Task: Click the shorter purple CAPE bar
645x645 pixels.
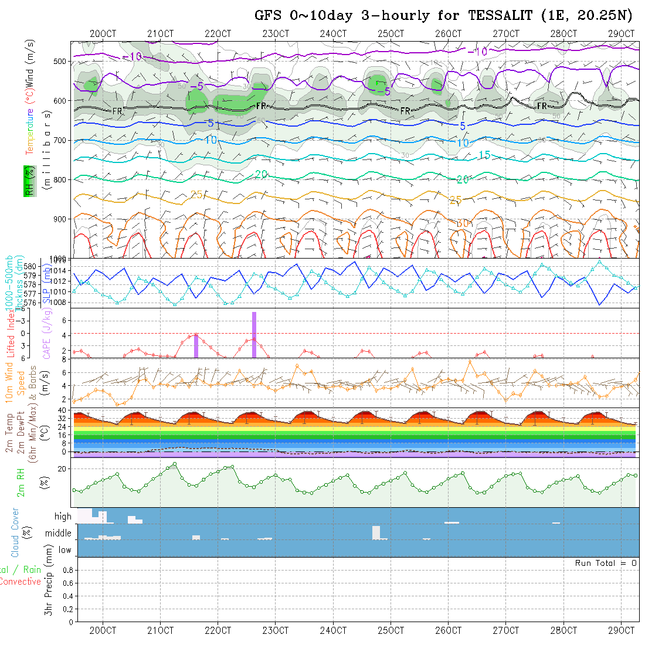Action: point(196,345)
